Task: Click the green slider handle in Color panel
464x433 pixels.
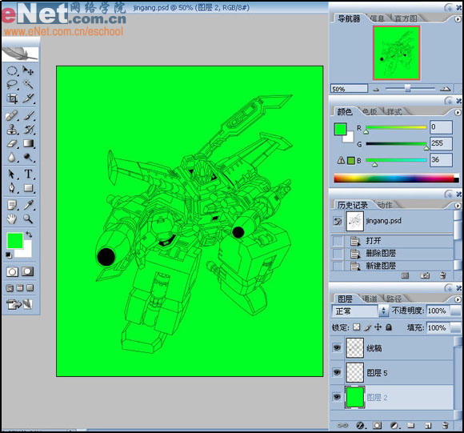Action: 426,148
